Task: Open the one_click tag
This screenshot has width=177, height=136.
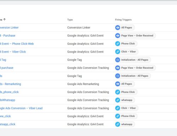Action: (x=5, y=116)
